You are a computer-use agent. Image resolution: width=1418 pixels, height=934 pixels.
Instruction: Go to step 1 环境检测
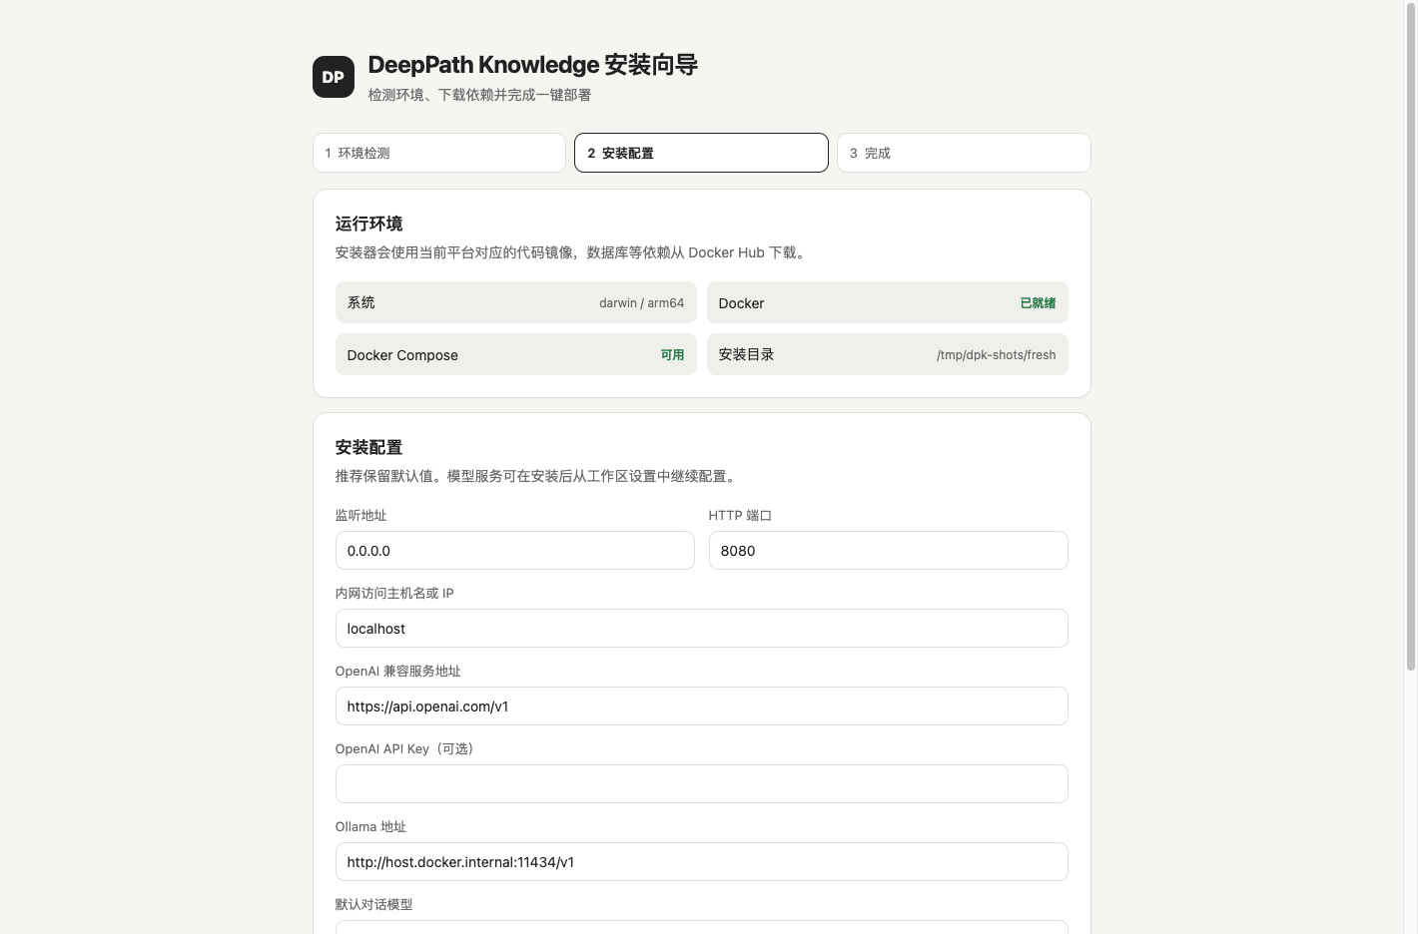pos(439,153)
